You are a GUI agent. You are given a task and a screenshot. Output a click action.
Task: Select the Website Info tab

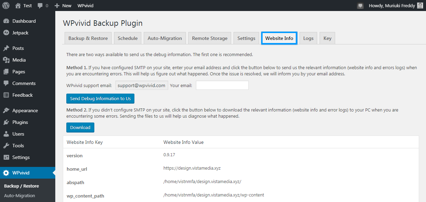279,38
